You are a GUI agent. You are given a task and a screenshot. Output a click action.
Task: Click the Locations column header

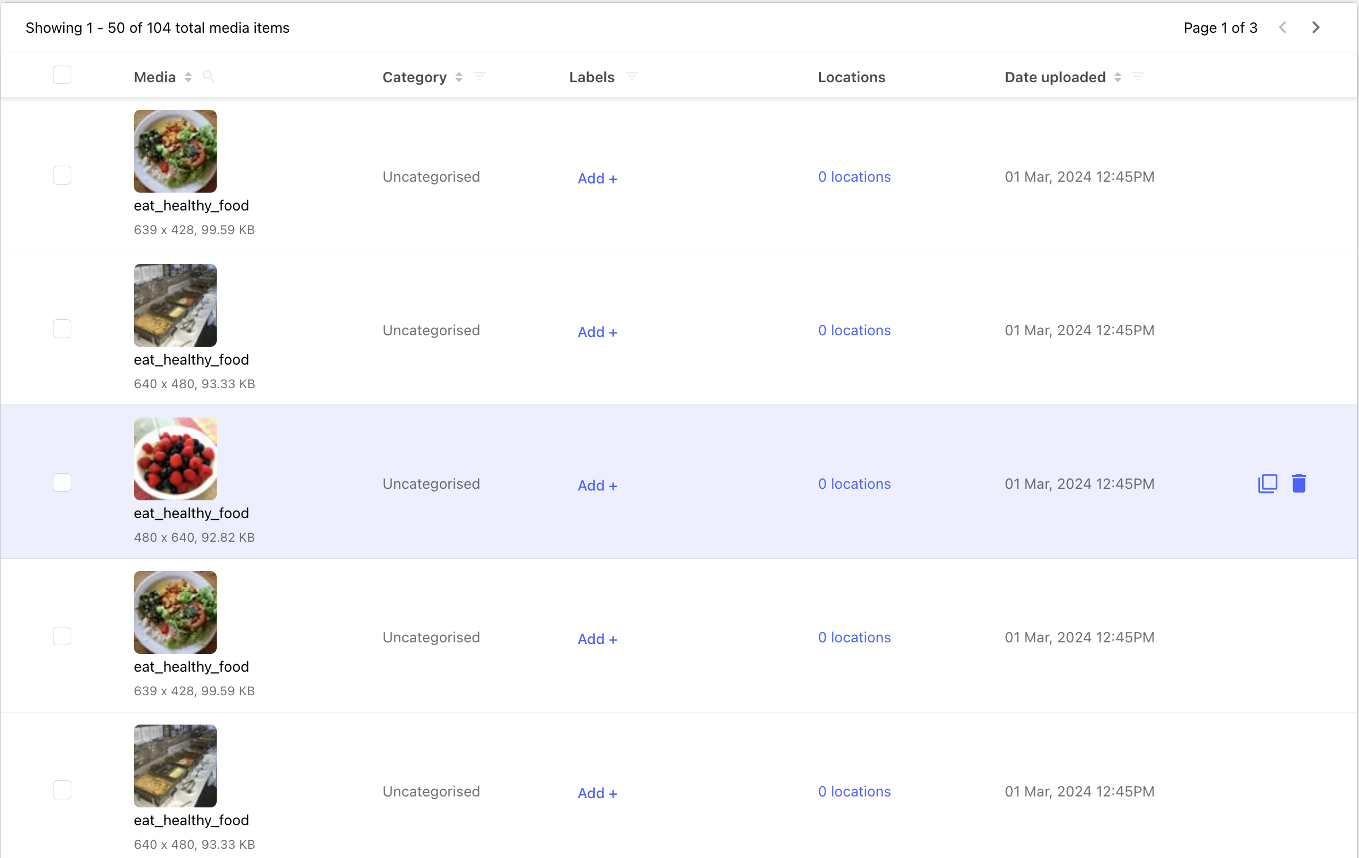(851, 77)
